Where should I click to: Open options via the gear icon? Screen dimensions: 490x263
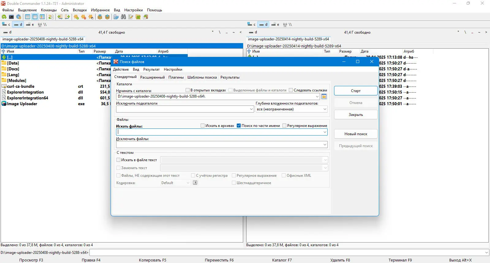[x=19, y=17]
